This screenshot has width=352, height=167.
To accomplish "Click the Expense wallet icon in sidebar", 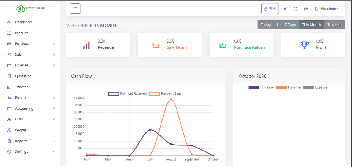I will 9,65.
